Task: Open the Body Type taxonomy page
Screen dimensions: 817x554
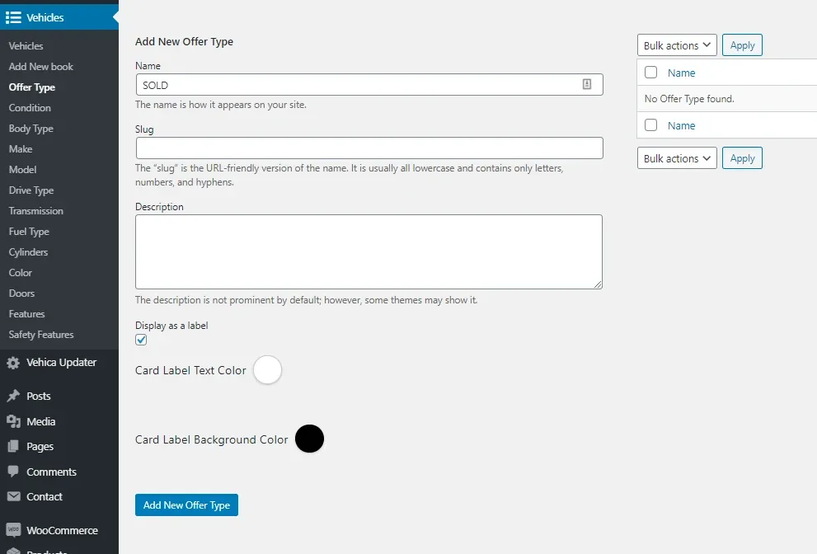Action: [31, 129]
